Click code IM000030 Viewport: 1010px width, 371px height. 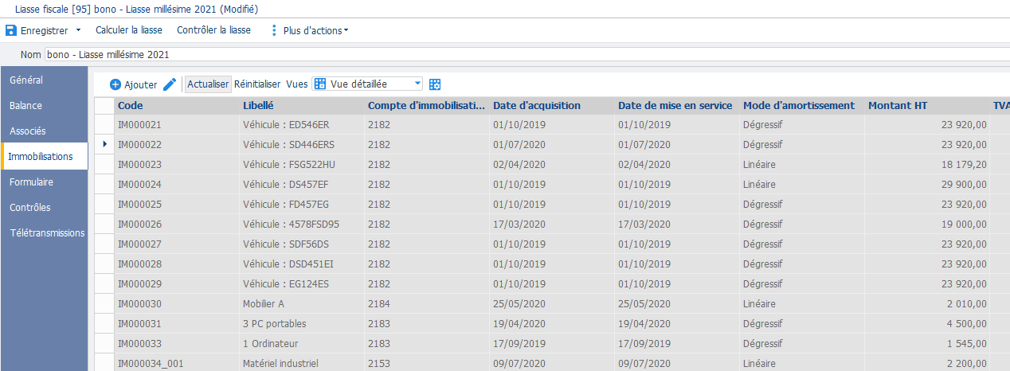139,303
